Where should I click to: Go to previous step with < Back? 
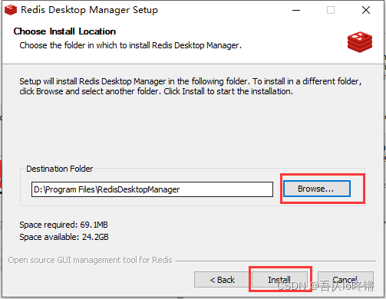click(222, 280)
